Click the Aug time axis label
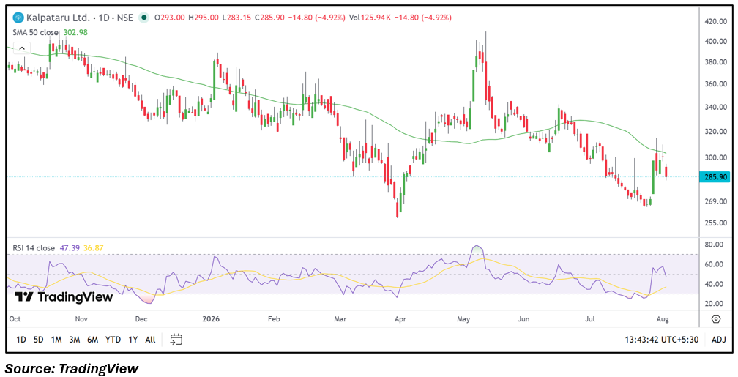738x377 pixels. (x=661, y=318)
